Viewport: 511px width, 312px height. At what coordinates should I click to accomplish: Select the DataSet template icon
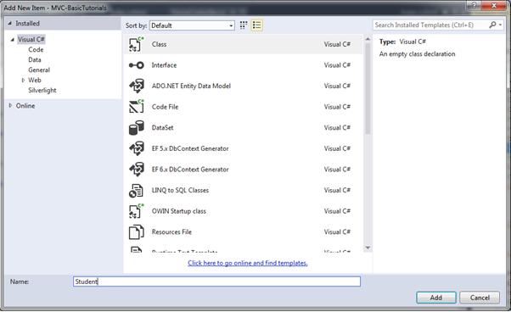136,127
